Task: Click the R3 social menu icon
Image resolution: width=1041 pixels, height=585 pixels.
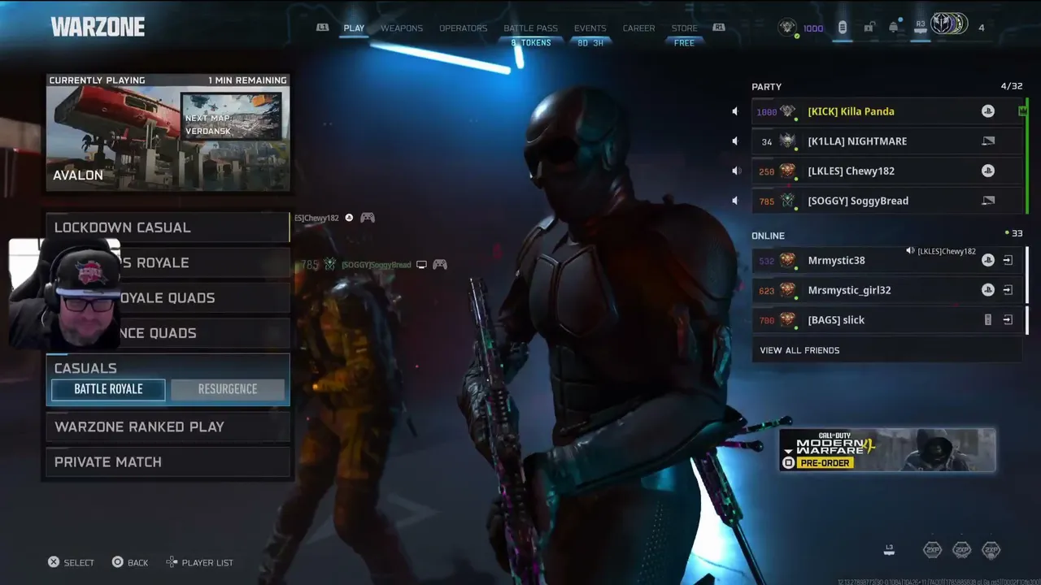Action: tap(921, 25)
